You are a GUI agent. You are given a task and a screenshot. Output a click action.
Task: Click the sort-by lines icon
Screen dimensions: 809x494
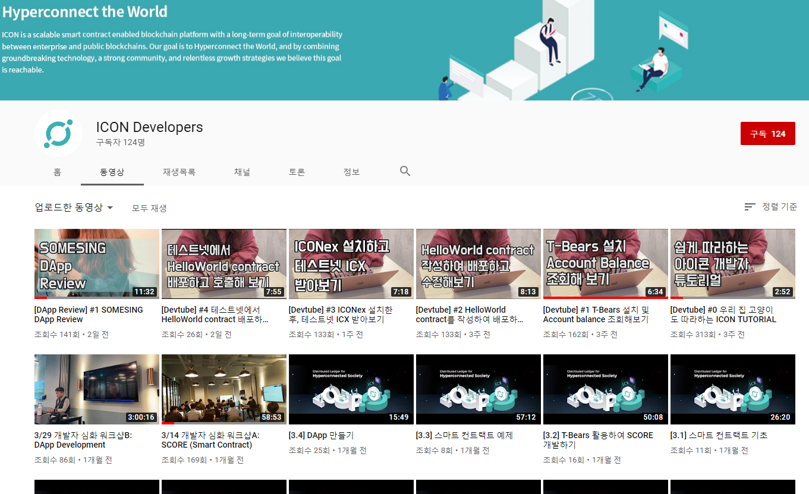pos(750,207)
